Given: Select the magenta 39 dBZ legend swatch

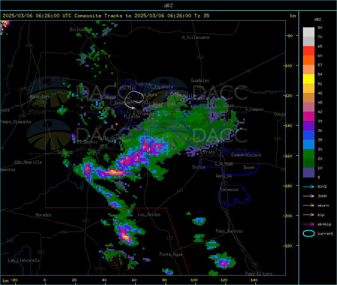Looking at the screenshot, I should pyautogui.click(x=309, y=116).
